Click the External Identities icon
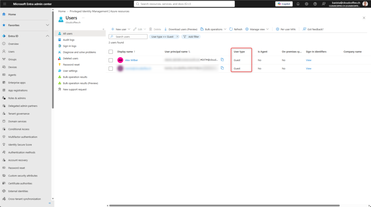The width and height of the screenshot is (371, 207). coord(4,191)
